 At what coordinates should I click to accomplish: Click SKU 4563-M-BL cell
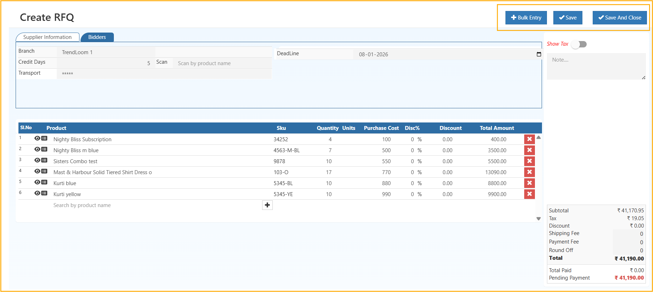287,150
